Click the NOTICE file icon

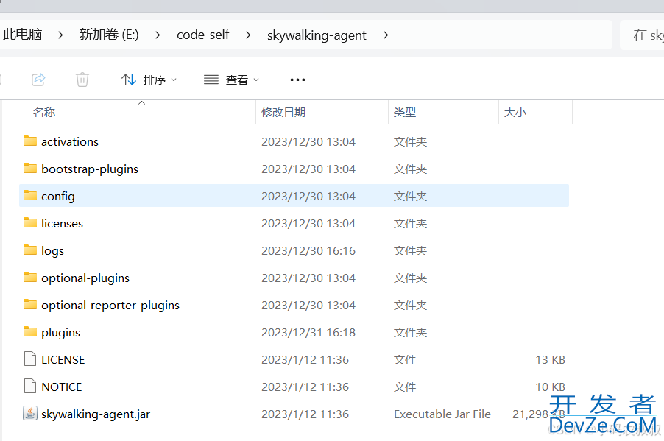tap(30, 386)
